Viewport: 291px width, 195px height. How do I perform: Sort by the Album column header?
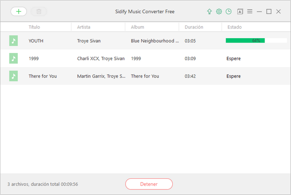[x=137, y=27]
